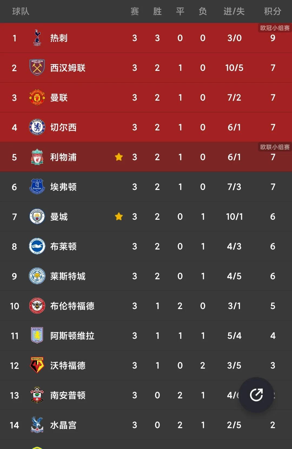Click the Tottenham Hotspur club crest

click(37, 38)
